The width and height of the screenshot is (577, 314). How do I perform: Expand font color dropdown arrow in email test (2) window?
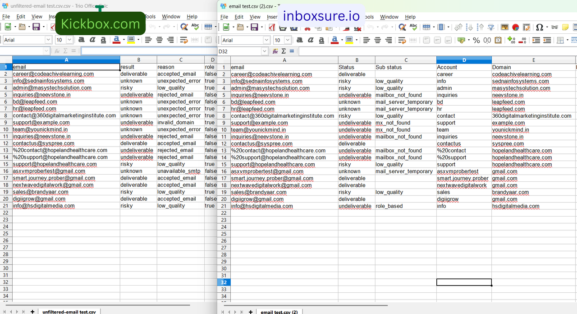click(342, 40)
